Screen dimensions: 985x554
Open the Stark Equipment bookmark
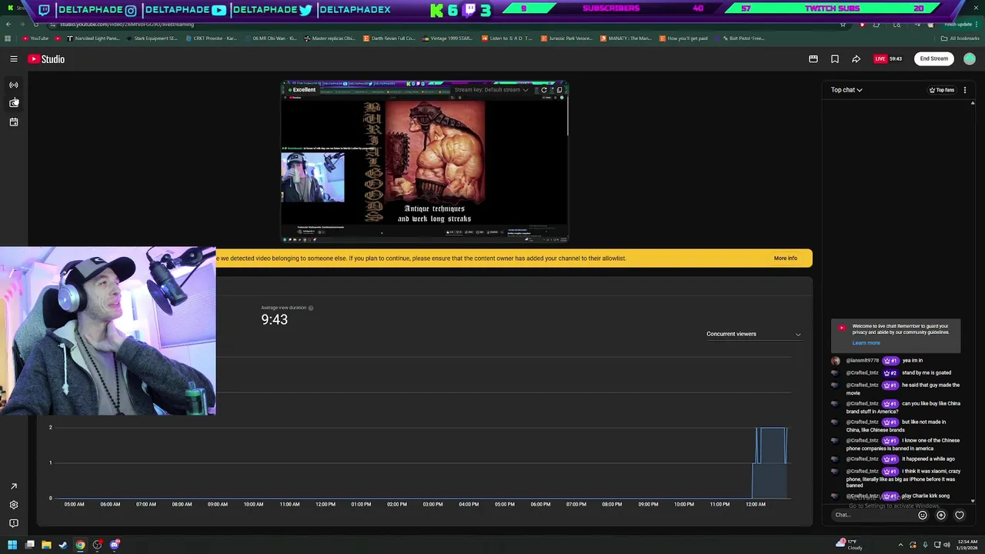152,38
